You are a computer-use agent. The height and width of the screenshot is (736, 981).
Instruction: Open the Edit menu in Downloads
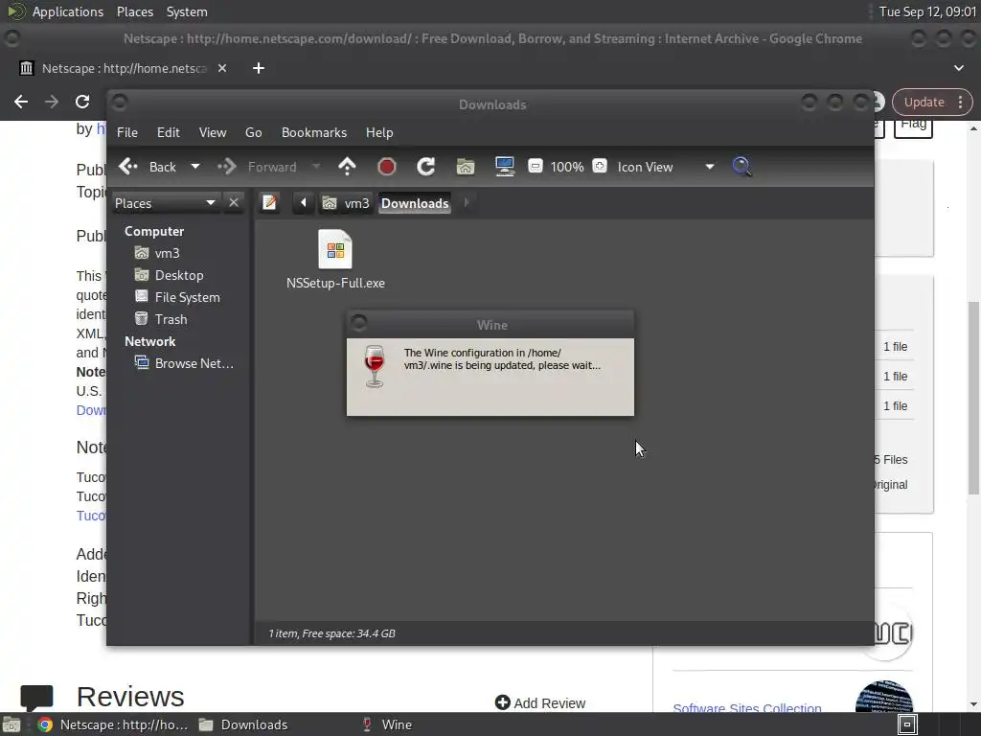pyautogui.click(x=169, y=132)
